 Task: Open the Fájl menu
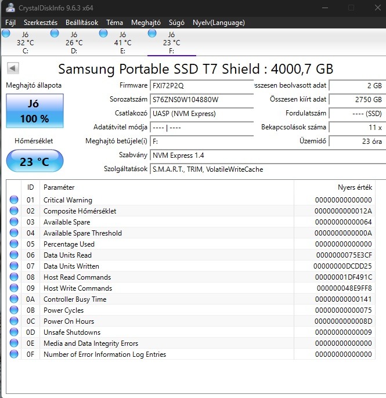pyautogui.click(x=10, y=23)
